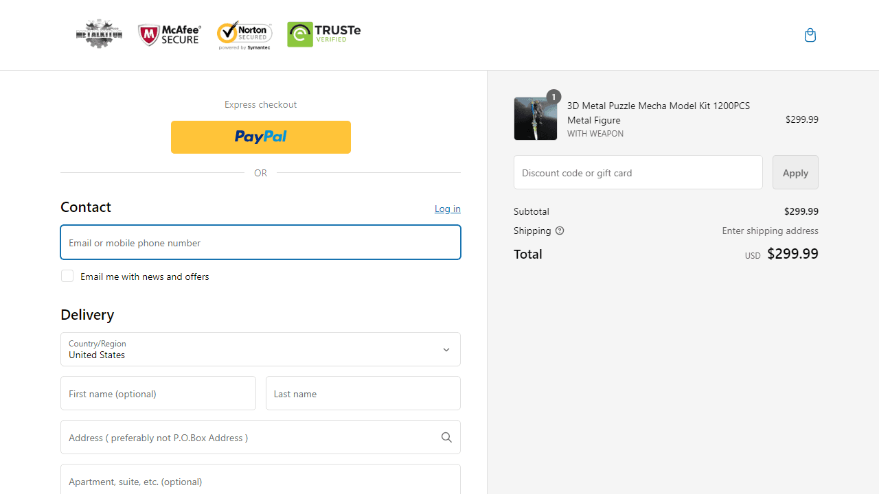The height and width of the screenshot is (494, 879).
Task: Click the address search magnifier icon
Action: (446, 437)
